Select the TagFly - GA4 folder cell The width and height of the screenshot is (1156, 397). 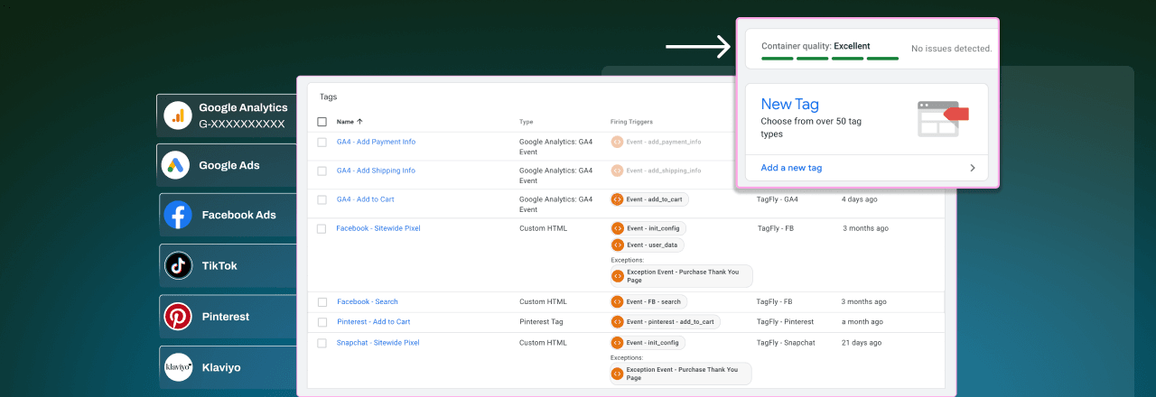point(778,199)
